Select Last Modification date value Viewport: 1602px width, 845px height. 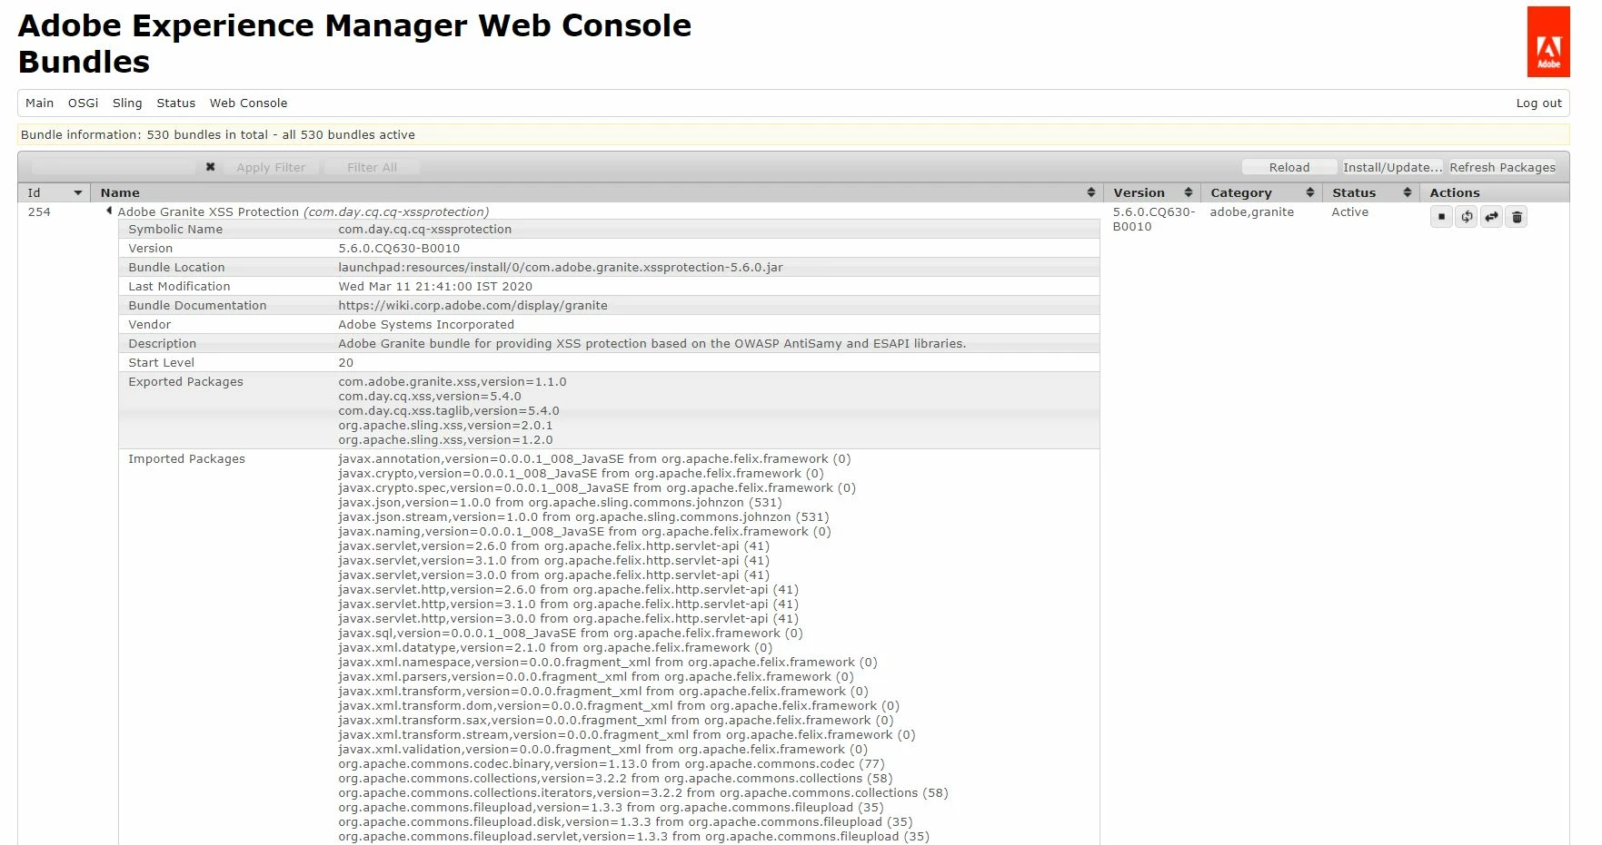pos(435,287)
